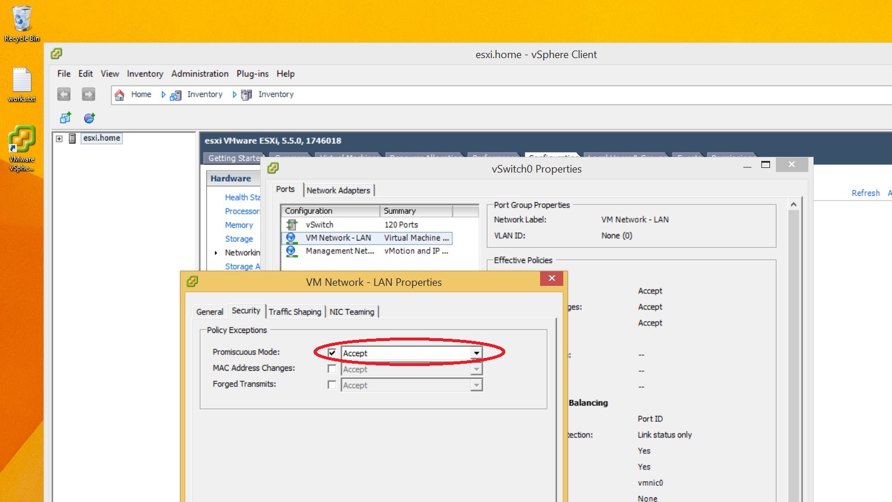Screen dimensions: 892x502
Task: Click the vSphere Client title bar logo icon
Action: 56,54
